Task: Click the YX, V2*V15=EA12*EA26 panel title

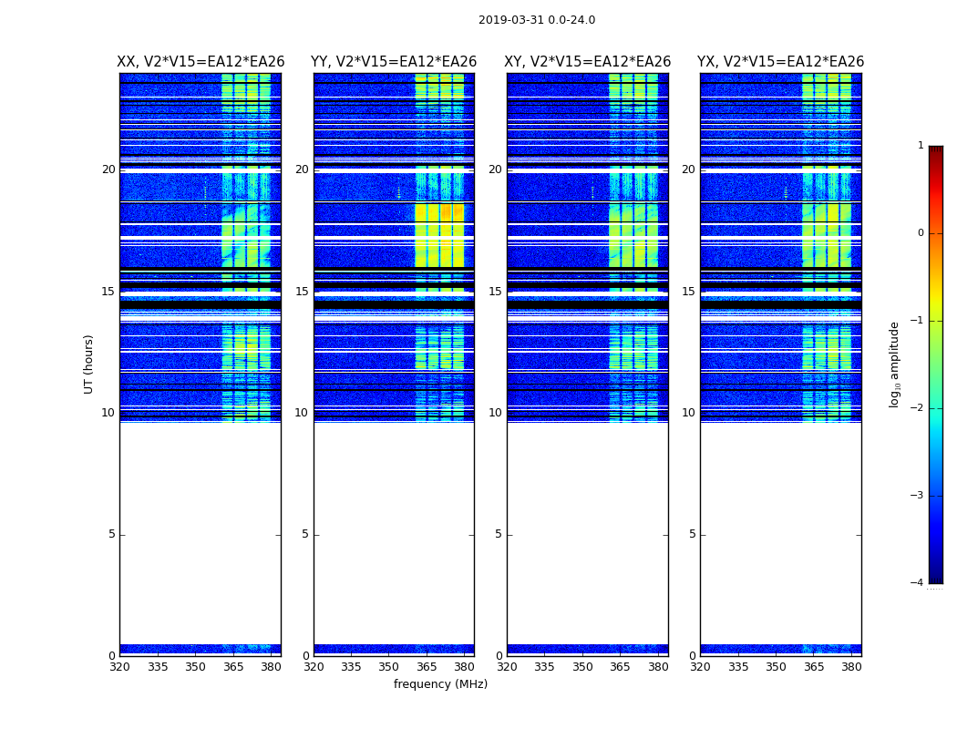Action: tap(780, 62)
